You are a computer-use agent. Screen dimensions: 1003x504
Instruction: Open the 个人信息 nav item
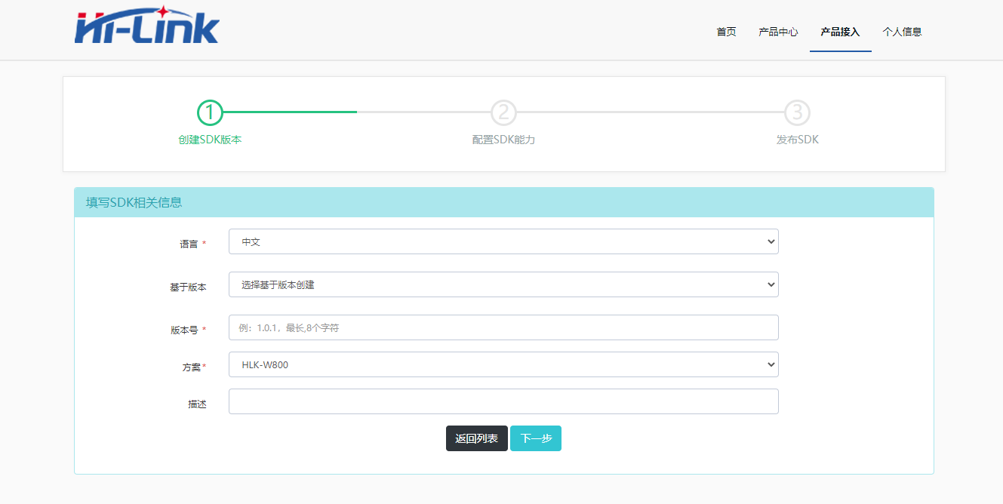tap(902, 32)
